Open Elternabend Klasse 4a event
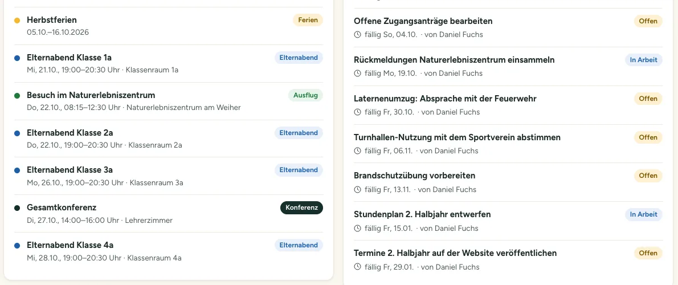Viewport: 678px width, 285px height. click(x=169, y=251)
